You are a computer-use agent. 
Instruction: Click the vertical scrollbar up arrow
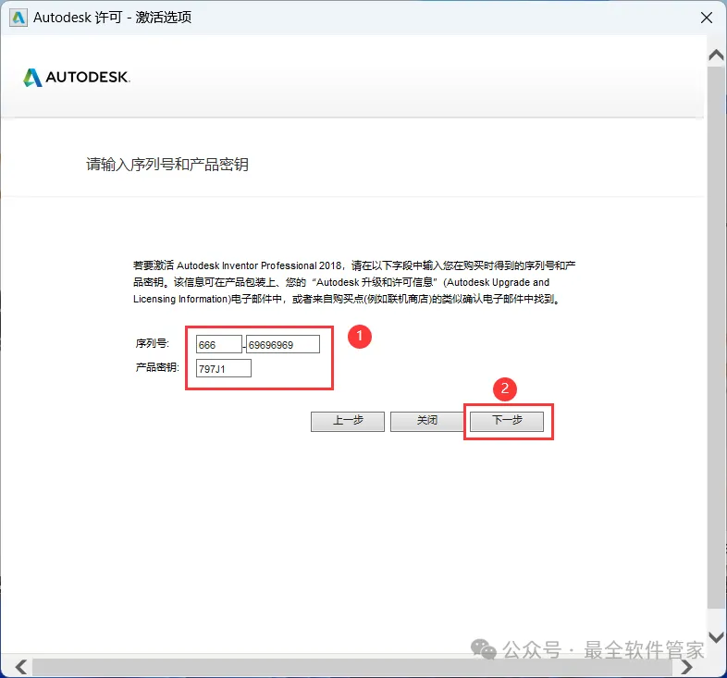(716, 55)
